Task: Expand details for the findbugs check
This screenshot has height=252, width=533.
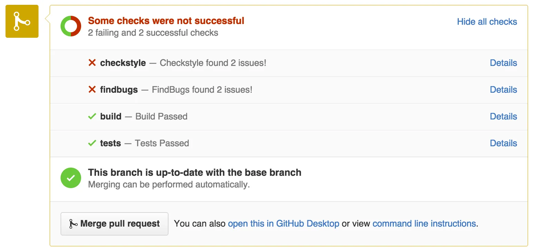Action: click(x=503, y=90)
